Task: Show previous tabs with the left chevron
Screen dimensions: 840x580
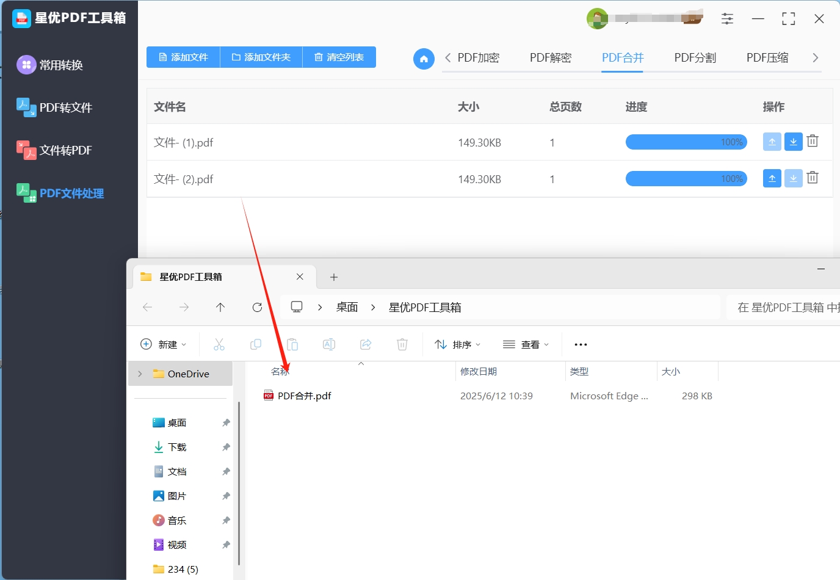Action: (x=448, y=57)
